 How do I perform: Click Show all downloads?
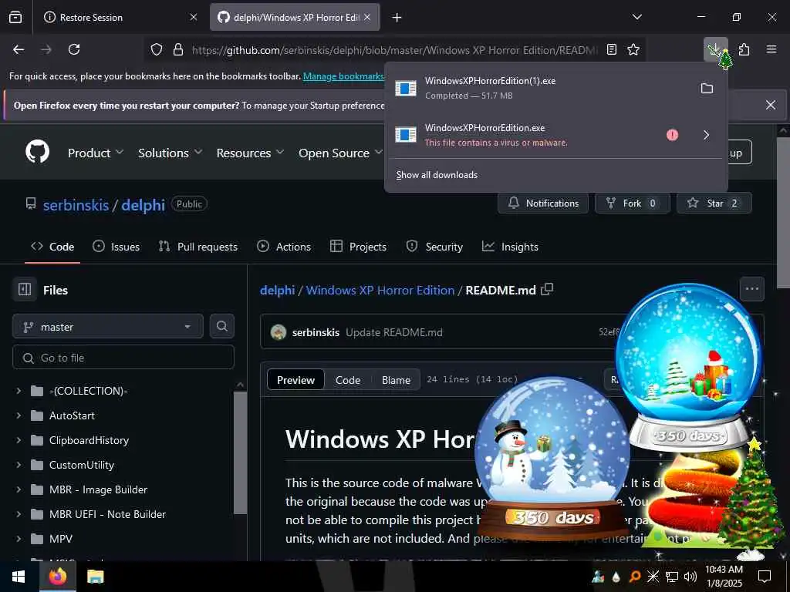tap(437, 175)
